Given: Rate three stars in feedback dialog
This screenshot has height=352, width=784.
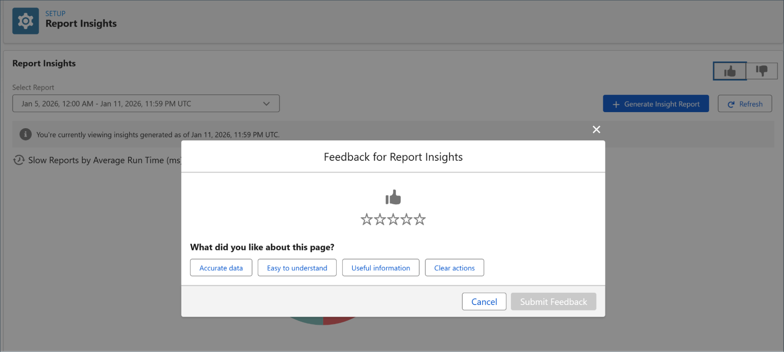Looking at the screenshot, I should tap(393, 220).
